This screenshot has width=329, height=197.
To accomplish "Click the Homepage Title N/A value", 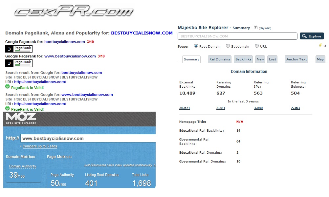I will click(240, 122).
